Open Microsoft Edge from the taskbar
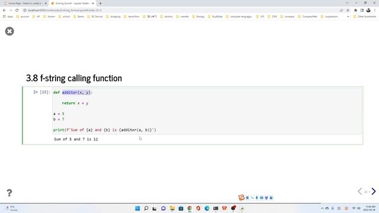This screenshot has height=213, width=379. point(207,208)
